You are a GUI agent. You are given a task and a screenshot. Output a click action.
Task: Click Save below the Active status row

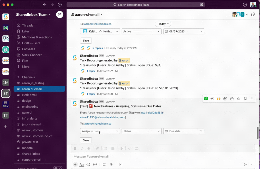pos(86,41)
